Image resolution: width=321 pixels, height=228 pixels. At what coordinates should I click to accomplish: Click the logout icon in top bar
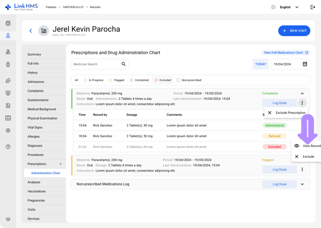coord(313,7)
